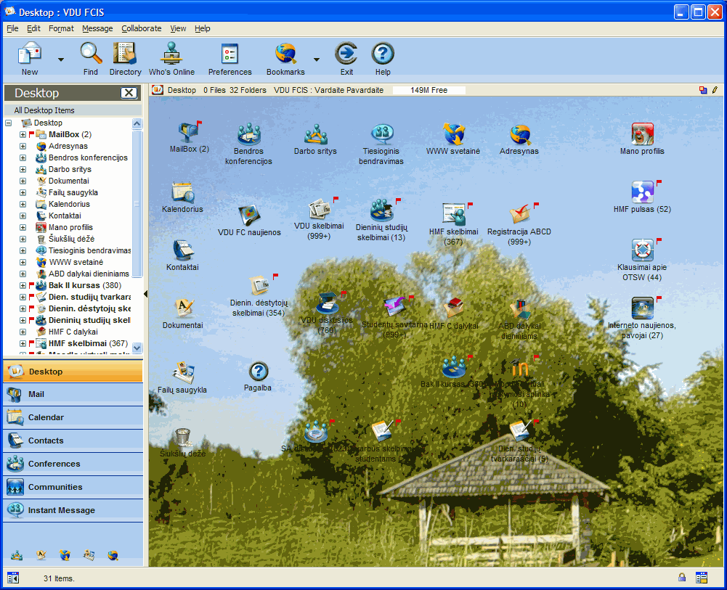The height and width of the screenshot is (590, 727).
Task: Collapse the Desktop root tree node
Action: (9, 123)
